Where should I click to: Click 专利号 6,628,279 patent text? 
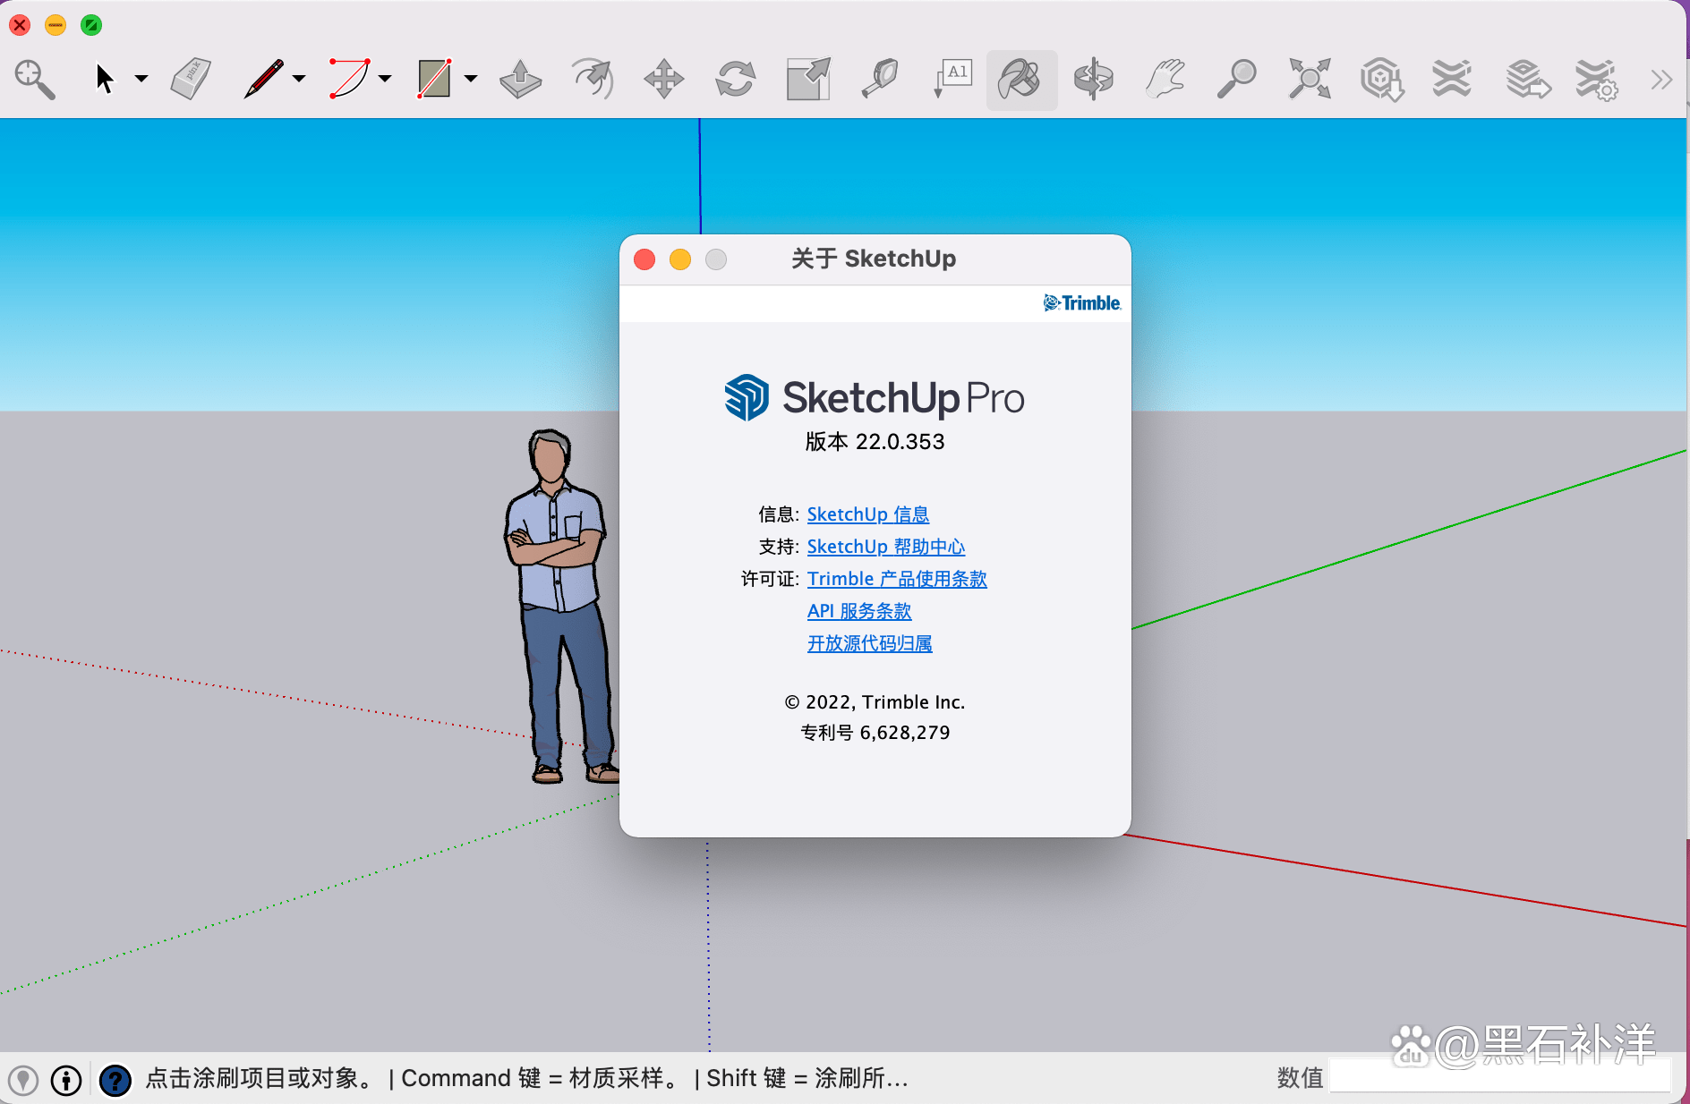click(875, 733)
